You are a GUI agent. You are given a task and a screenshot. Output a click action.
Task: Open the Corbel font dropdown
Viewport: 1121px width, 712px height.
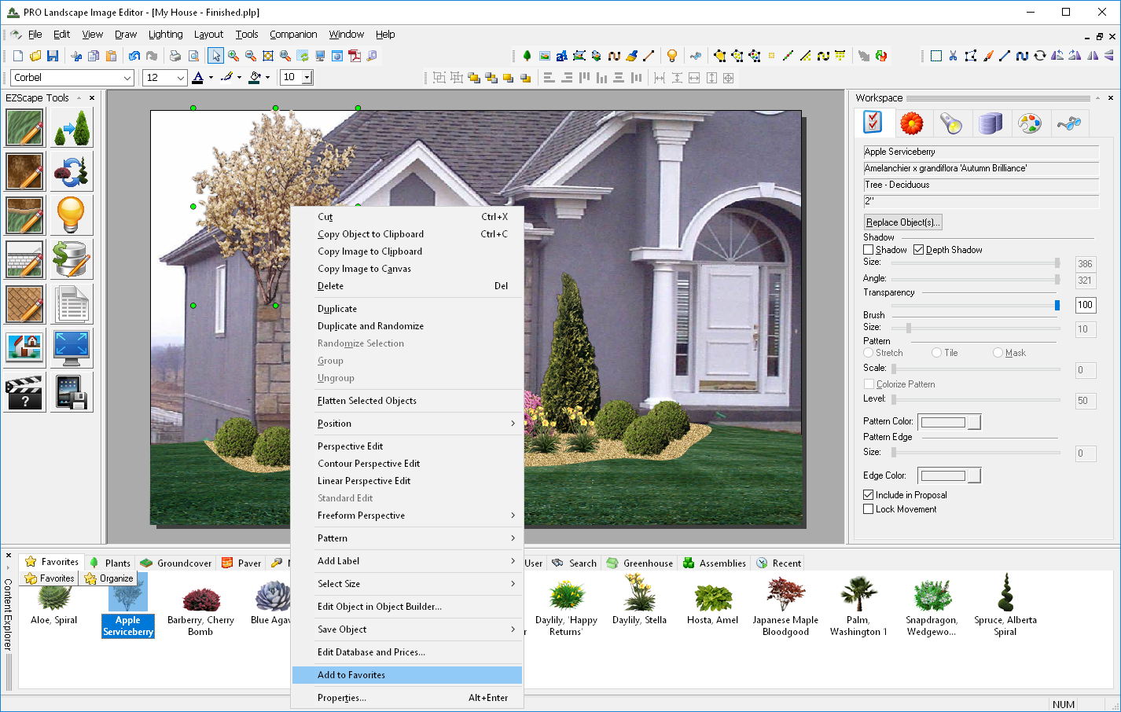[127, 78]
